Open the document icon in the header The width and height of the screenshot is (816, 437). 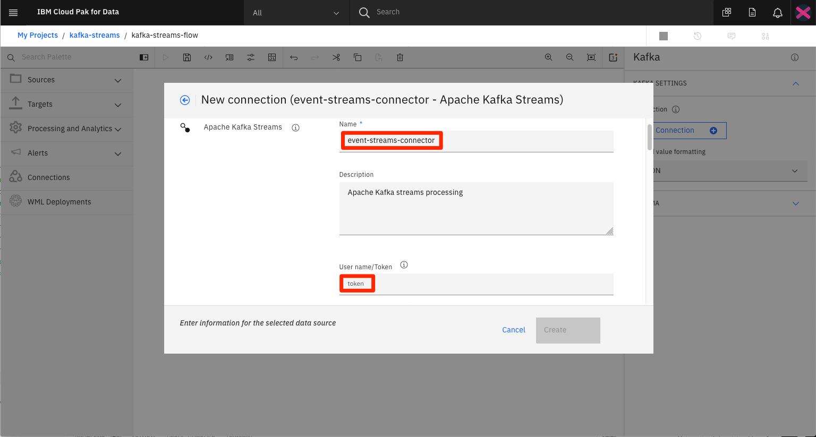[752, 12]
